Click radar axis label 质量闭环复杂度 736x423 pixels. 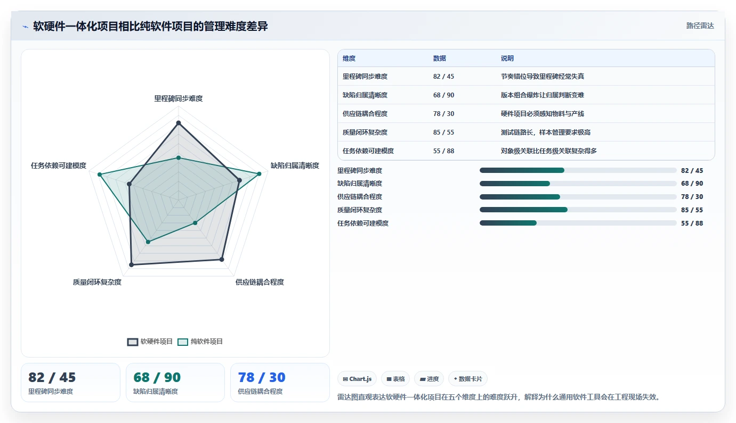[x=98, y=282]
